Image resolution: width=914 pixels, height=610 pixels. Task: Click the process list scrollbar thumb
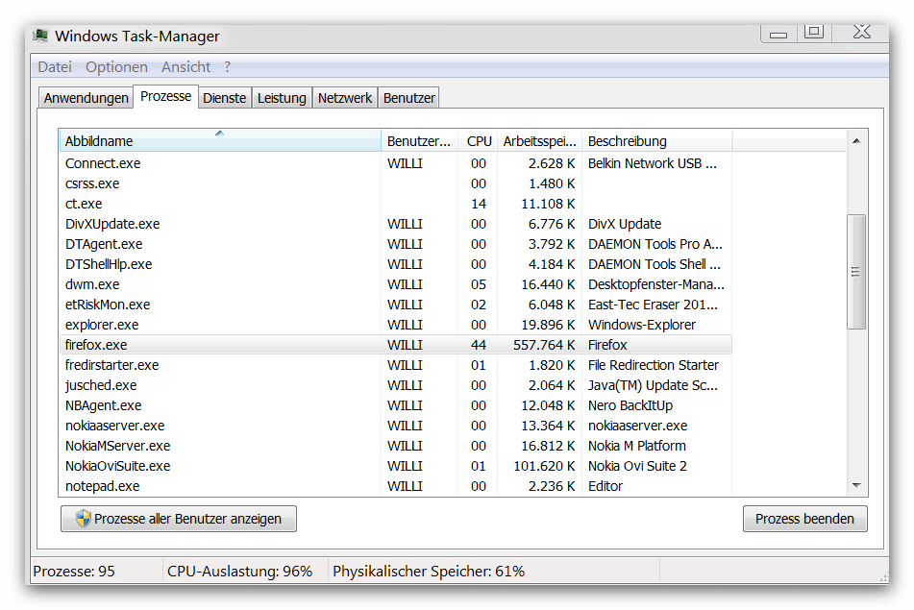click(x=855, y=272)
